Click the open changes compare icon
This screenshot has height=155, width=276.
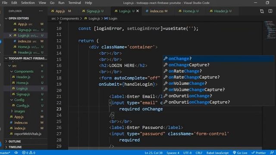pos(262,11)
